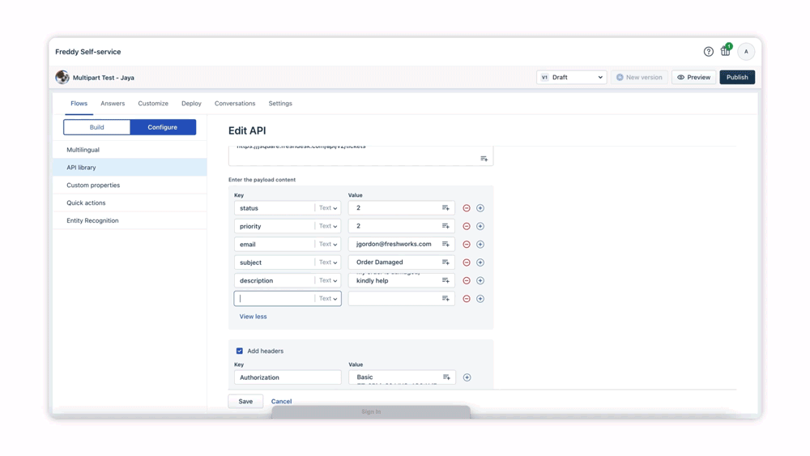Open status key Text type dropdown

(x=328, y=208)
